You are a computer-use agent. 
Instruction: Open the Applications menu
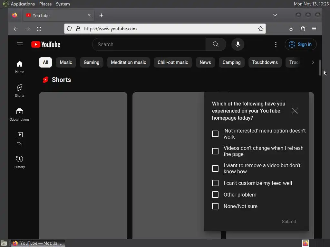point(23,4)
